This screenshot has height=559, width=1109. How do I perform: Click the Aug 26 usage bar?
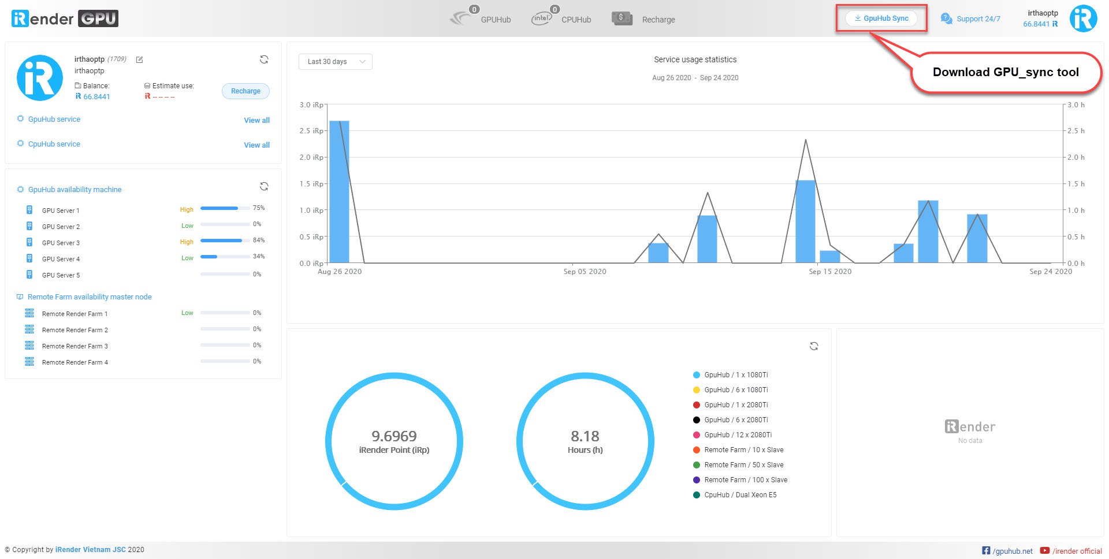coord(339,192)
